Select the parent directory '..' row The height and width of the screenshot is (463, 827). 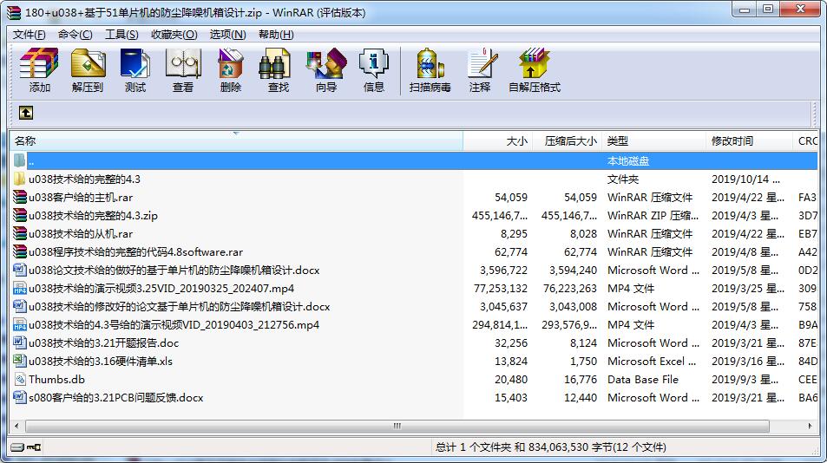coord(414,161)
